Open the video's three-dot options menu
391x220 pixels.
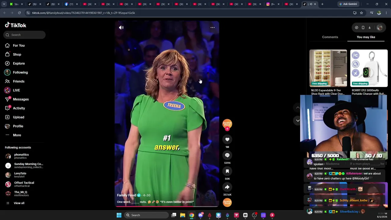click(213, 28)
